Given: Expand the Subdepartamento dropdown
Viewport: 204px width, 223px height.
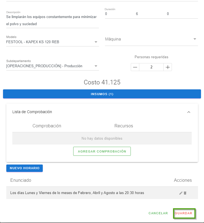Looking at the screenshot, I should click(x=96, y=66).
